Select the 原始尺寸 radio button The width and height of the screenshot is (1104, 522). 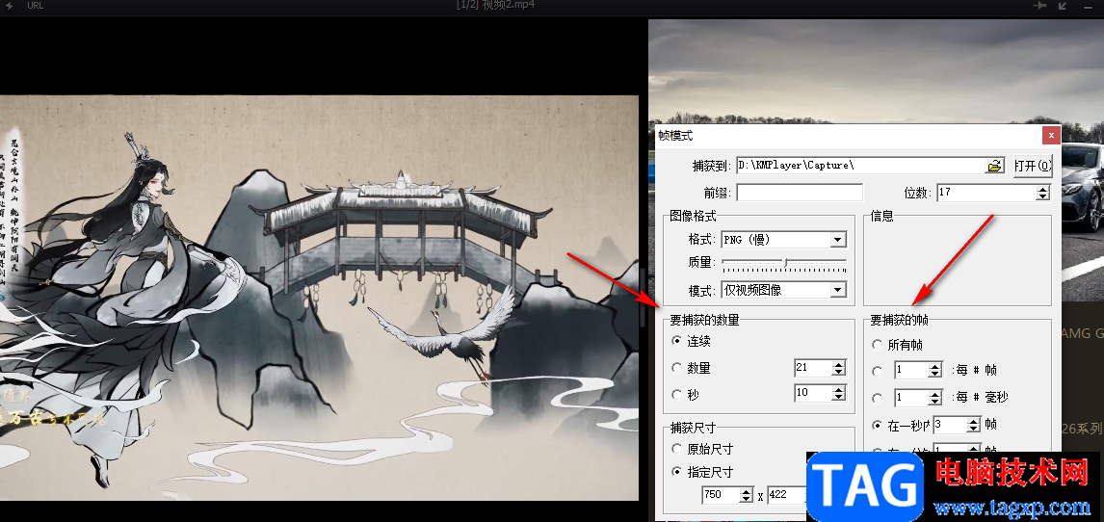677,449
